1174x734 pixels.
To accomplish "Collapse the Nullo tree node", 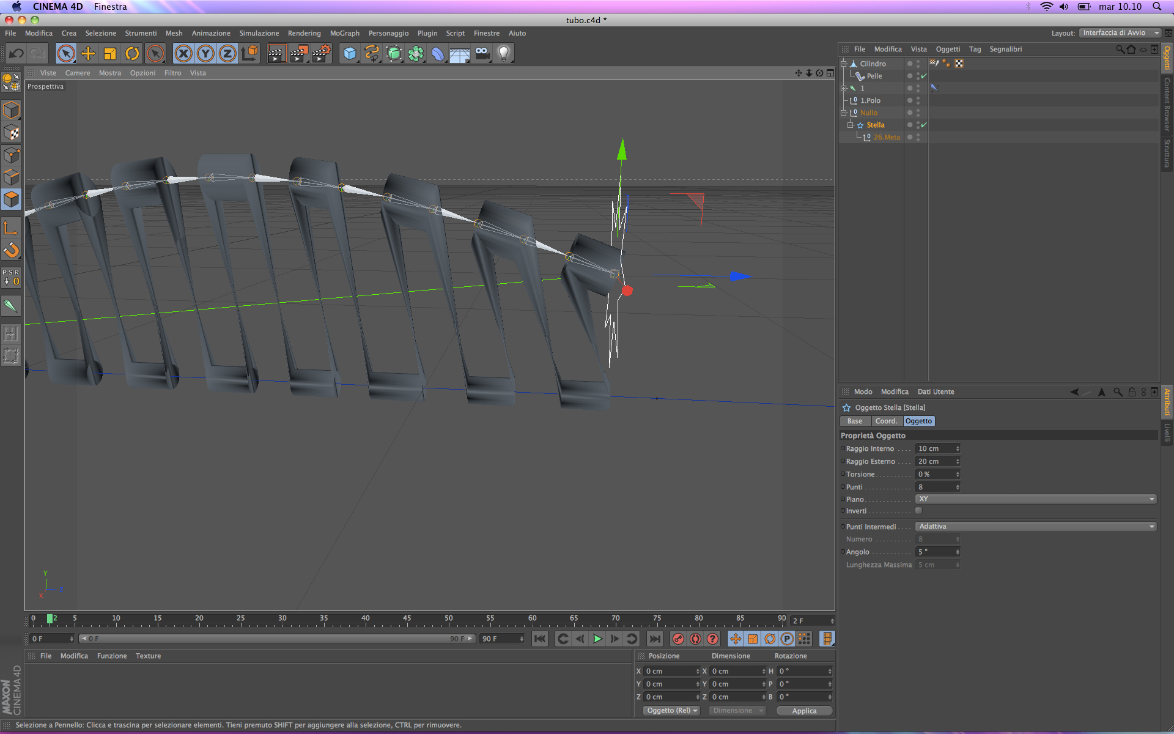I will click(x=843, y=113).
